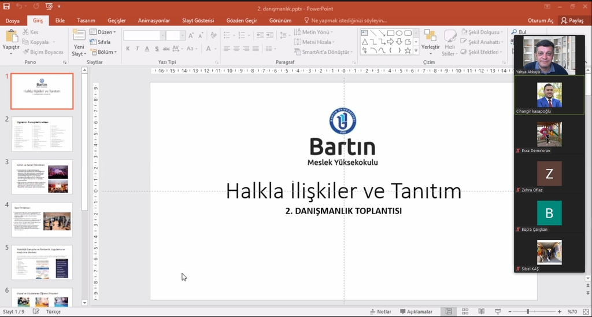Toggle the Açıklamalar comments pane
Screen dimensions: 592x317
(x=416, y=312)
